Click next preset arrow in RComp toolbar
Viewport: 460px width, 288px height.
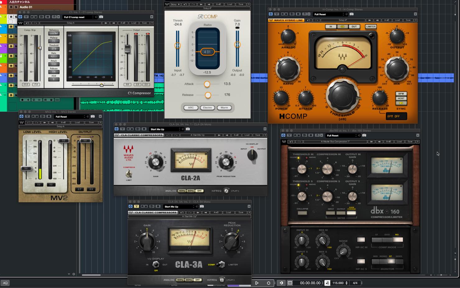click(x=209, y=4)
